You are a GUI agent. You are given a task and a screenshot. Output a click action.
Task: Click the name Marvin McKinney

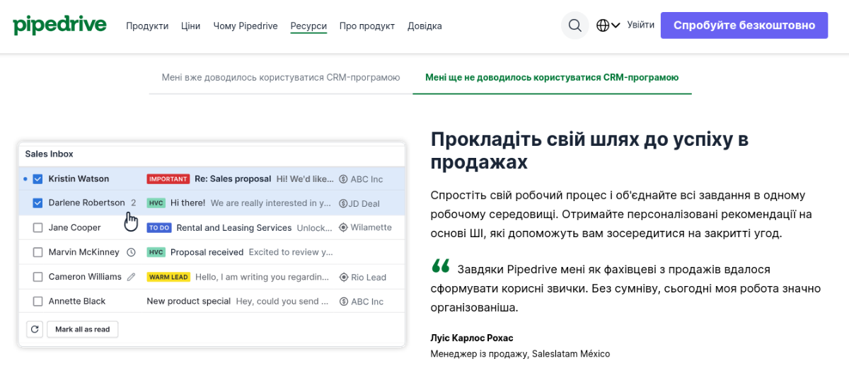pyautogui.click(x=84, y=252)
